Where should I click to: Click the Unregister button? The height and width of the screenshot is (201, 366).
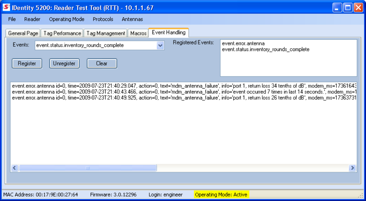click(64, 64)
